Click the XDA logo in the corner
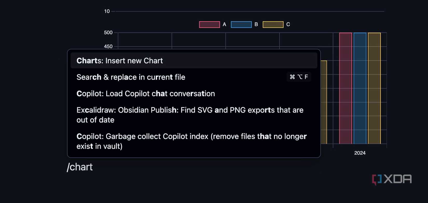 tap(392, 179)
